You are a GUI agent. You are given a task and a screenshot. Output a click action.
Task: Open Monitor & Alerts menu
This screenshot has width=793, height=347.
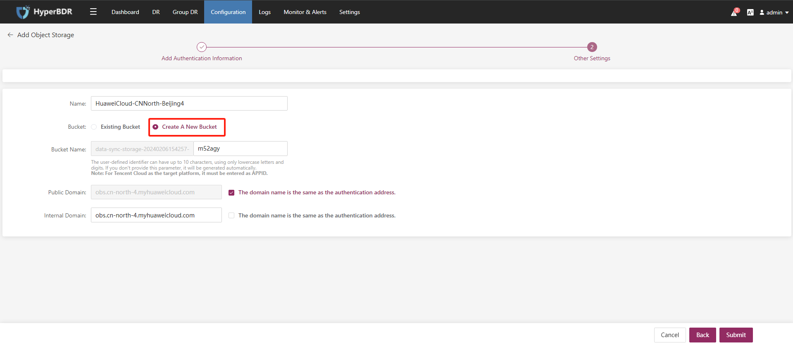(x=305, y=12)
